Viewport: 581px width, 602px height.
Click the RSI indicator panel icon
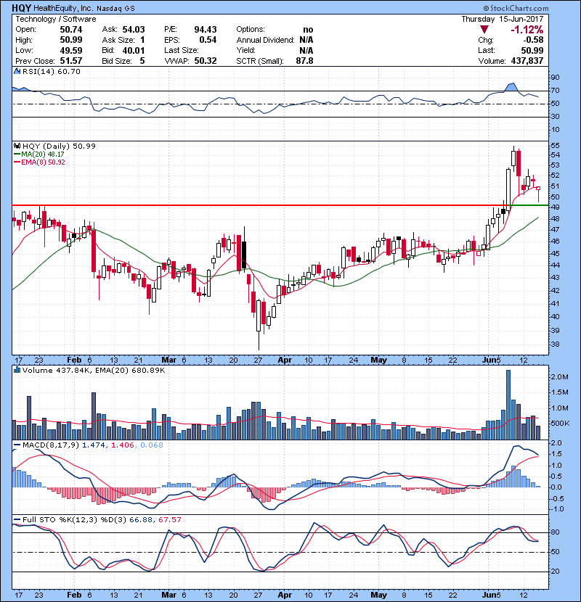[x=17, y=71]
